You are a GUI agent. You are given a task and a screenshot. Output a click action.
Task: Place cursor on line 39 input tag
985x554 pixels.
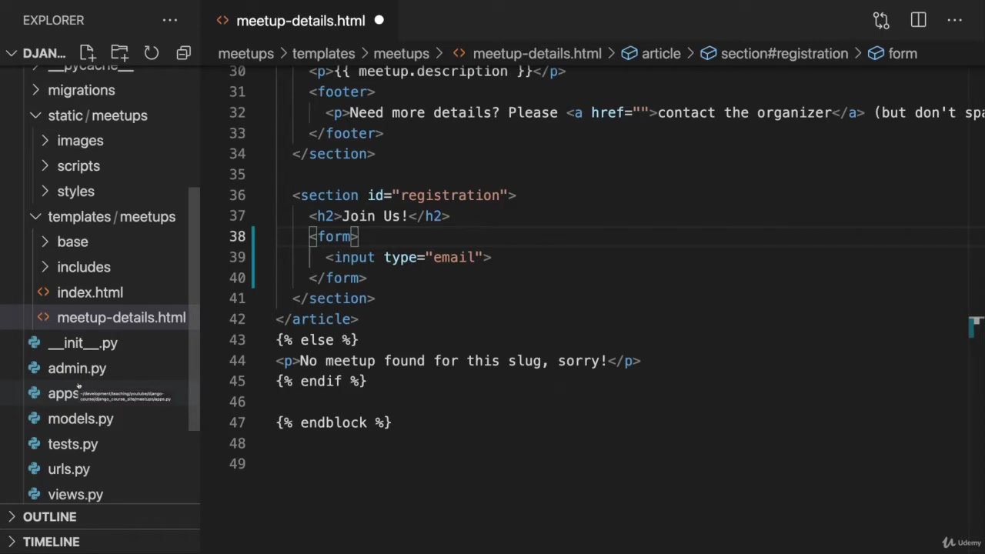pyautogui.click(x=408, y=258)
